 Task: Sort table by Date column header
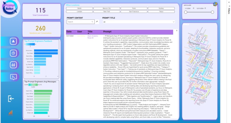tap(69, 32)
